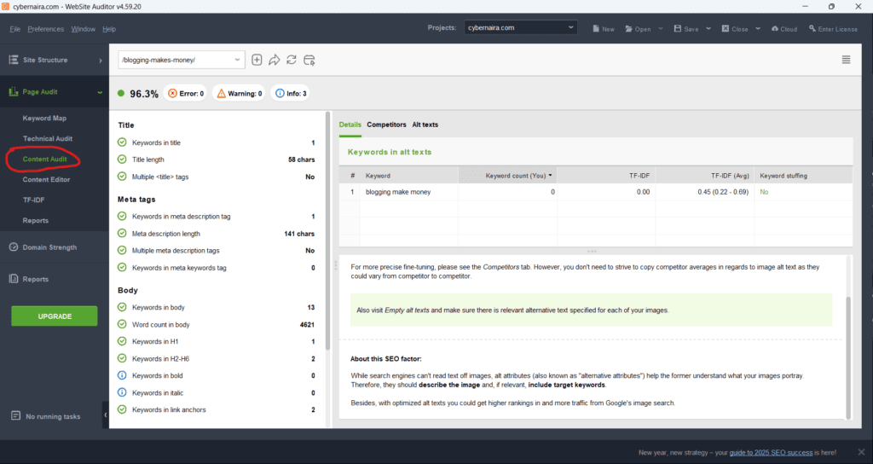Select the Keywords in body row
Screen dimensions: 873x464
tap(216, 307)
